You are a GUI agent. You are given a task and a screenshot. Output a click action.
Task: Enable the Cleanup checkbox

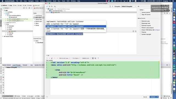point(141,32)
